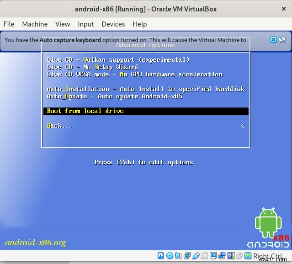The width and height of the screenshot is (292, 264).
Task: Open the File menu
Action: [9, 24]
